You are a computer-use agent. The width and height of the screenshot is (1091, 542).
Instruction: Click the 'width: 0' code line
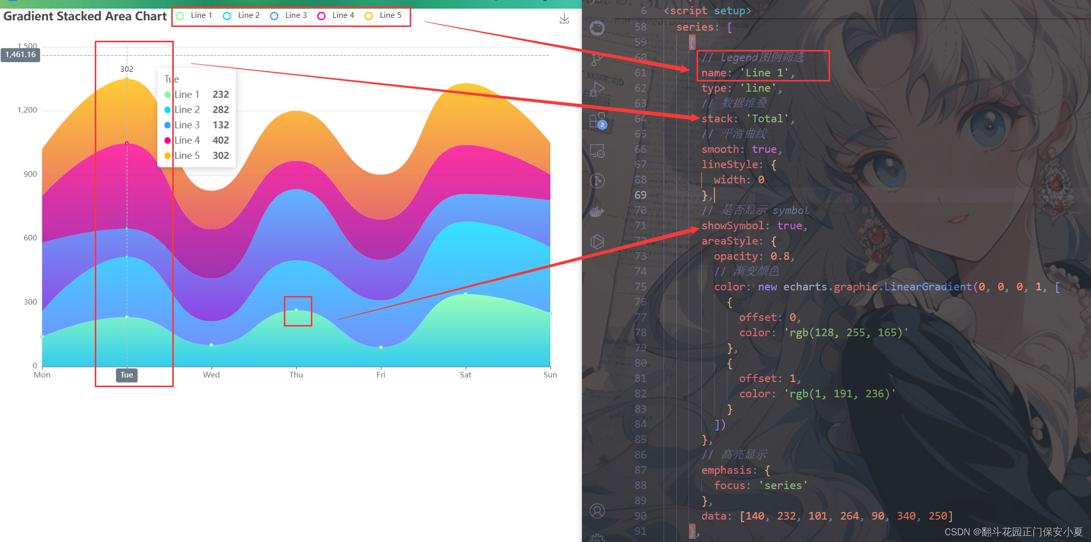tap(739, 180)
